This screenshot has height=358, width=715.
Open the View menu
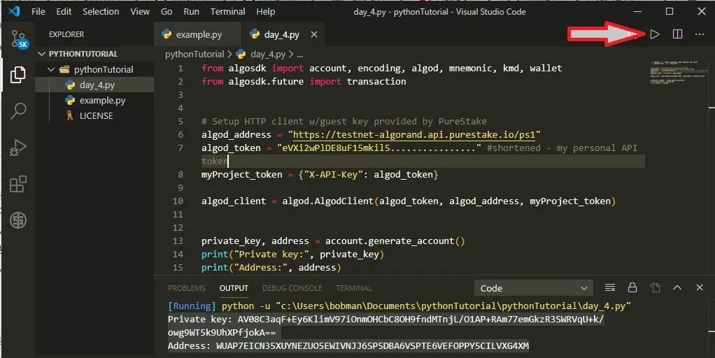pyautogui.click(x=140, y=11)
